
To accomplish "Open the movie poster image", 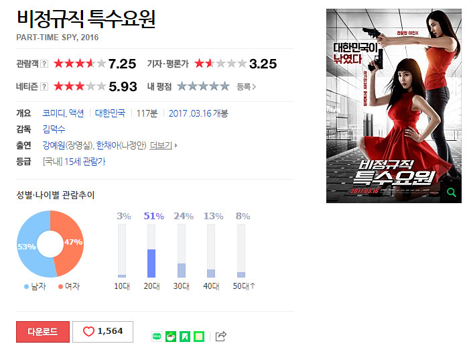I will pos(394,106).
